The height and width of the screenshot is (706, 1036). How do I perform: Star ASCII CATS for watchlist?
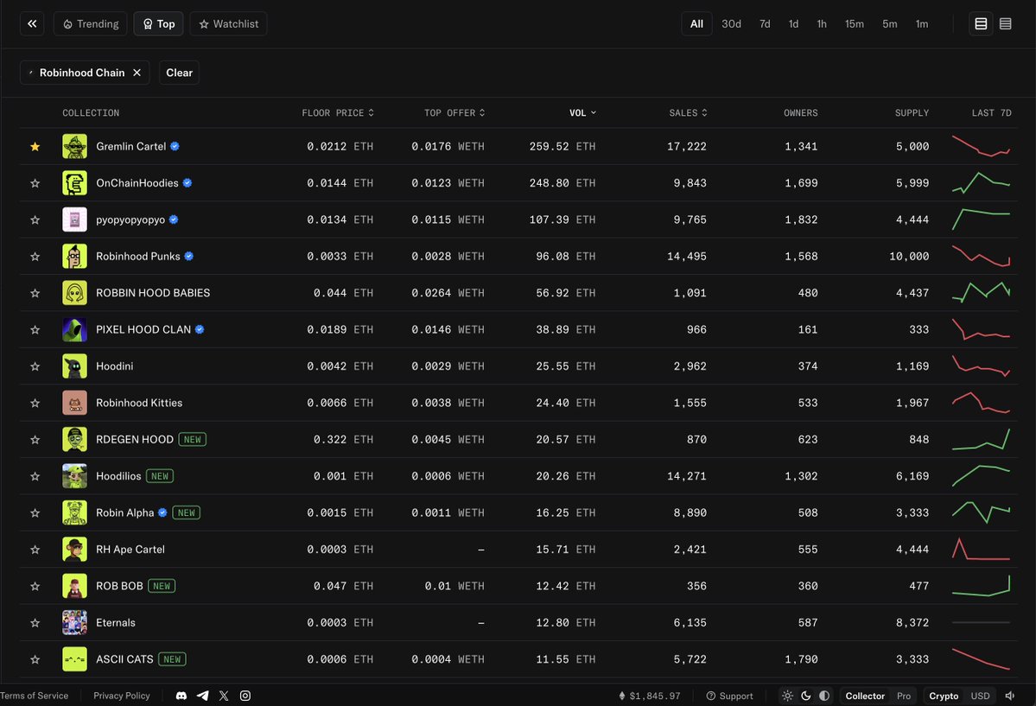click(35, 659)
